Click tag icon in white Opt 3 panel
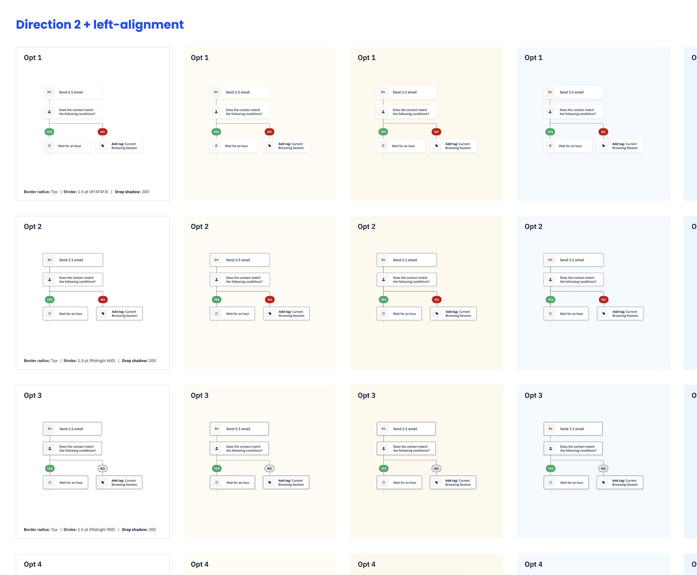This screenshot has height=575, width=697. pos(103,483)
